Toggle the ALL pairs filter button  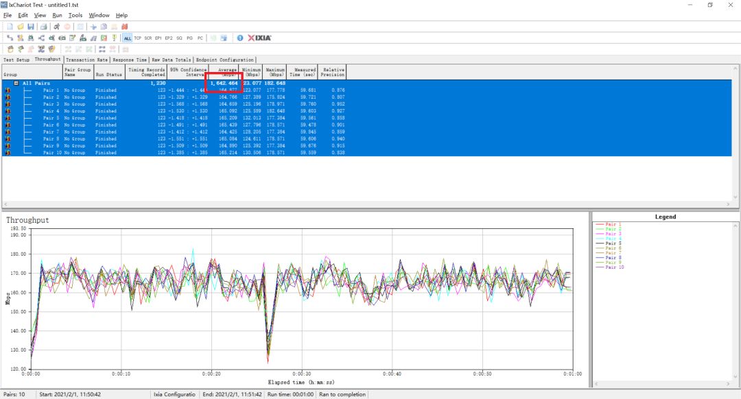tap(127, 38)
